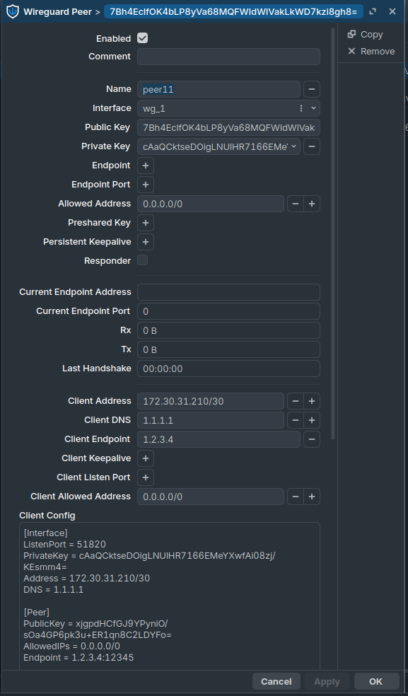This screenshot has height=696, width=408.
Task: Click the OK button
Action: pos(375,681)
